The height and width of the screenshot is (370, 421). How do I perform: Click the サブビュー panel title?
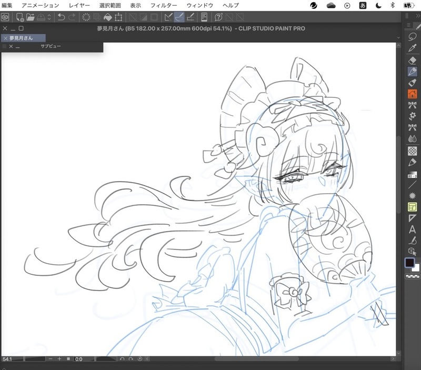coord(51,46)
